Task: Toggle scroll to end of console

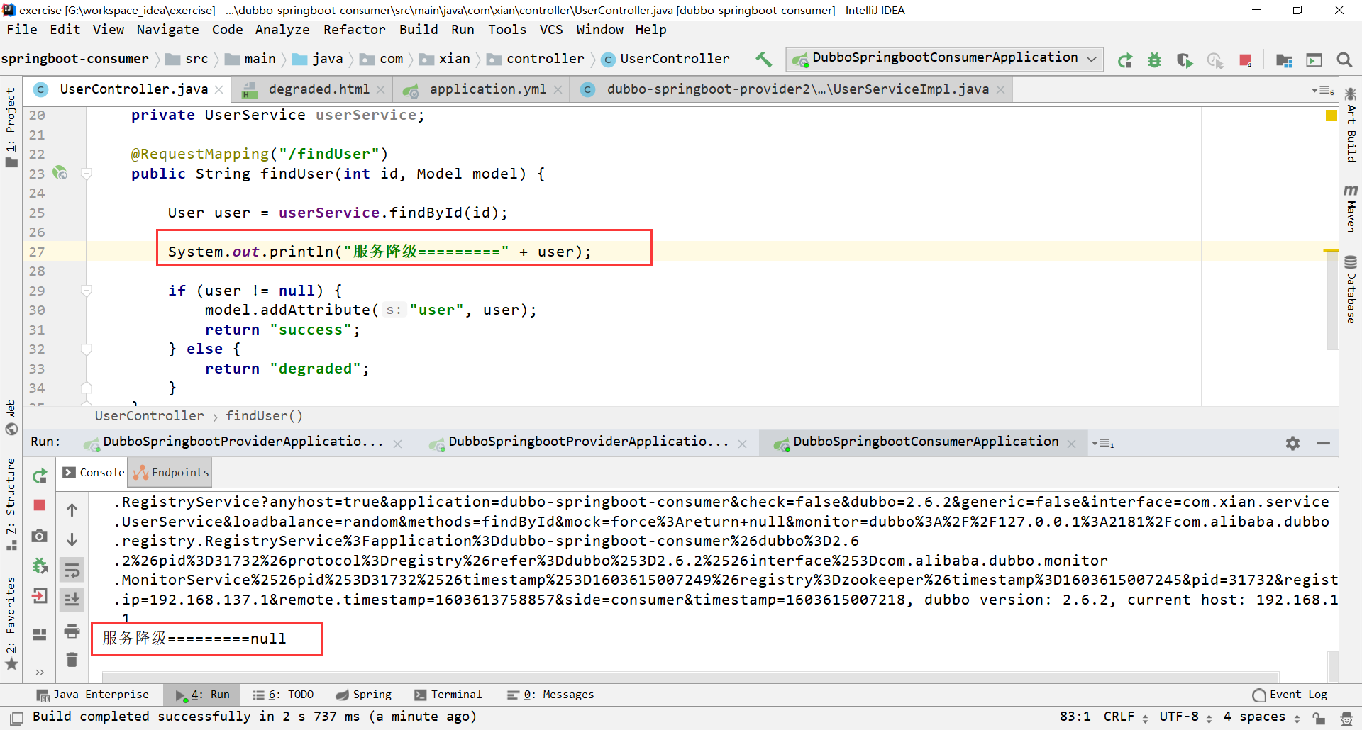Action: coord(72,600)
